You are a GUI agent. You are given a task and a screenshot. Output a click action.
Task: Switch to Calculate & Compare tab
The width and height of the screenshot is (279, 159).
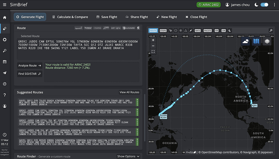pos(70,17)
